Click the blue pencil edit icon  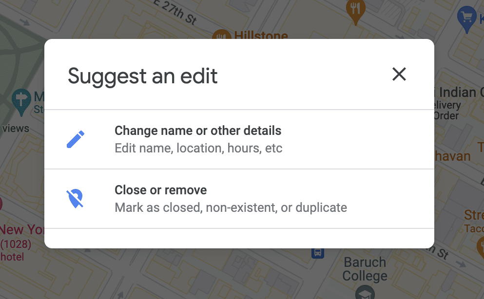coord(76,139)
